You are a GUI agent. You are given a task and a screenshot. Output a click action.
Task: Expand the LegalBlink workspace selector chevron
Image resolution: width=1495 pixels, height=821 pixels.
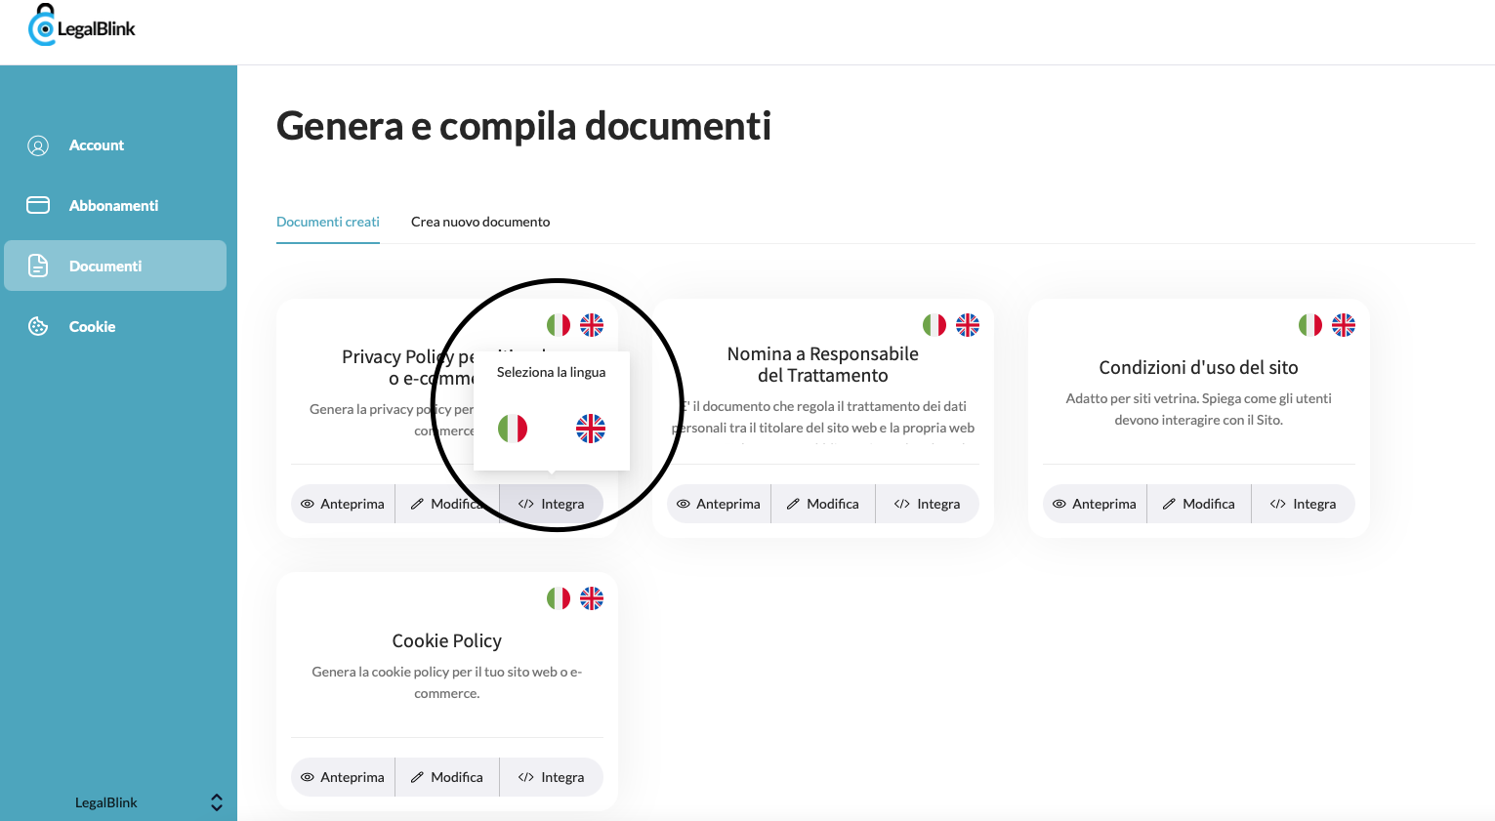tap(216, 801)
